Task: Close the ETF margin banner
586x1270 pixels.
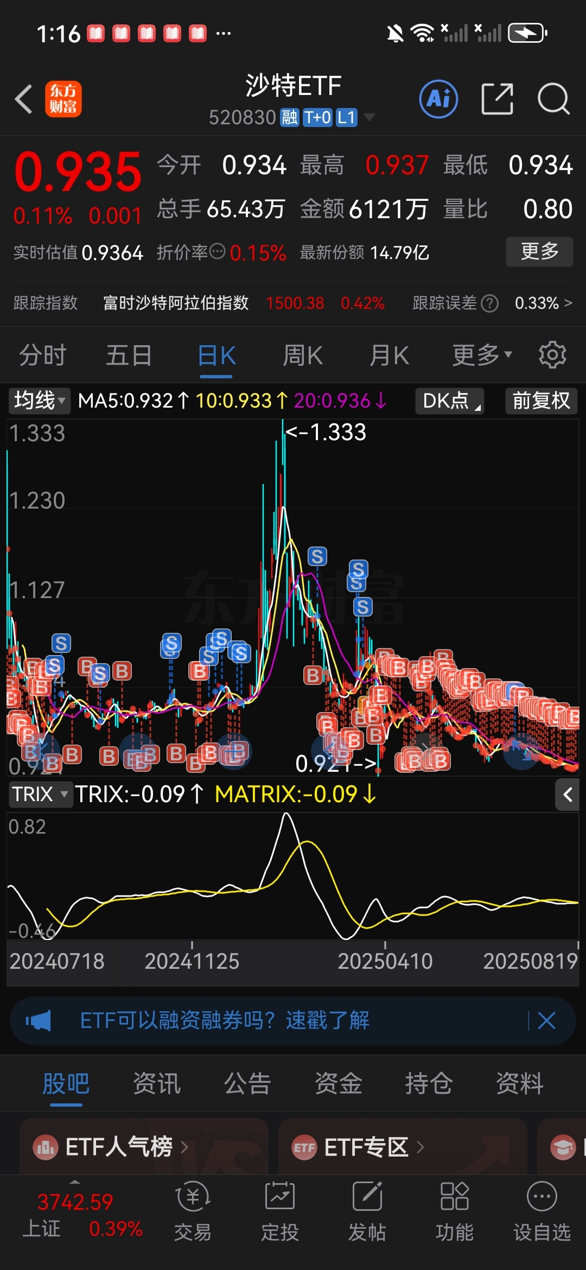Action: point(546,1021)
